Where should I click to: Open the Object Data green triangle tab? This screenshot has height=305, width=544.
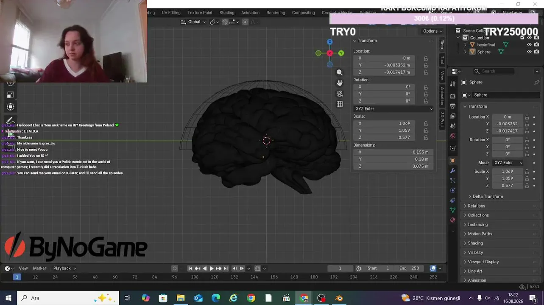tap(453, 210)
